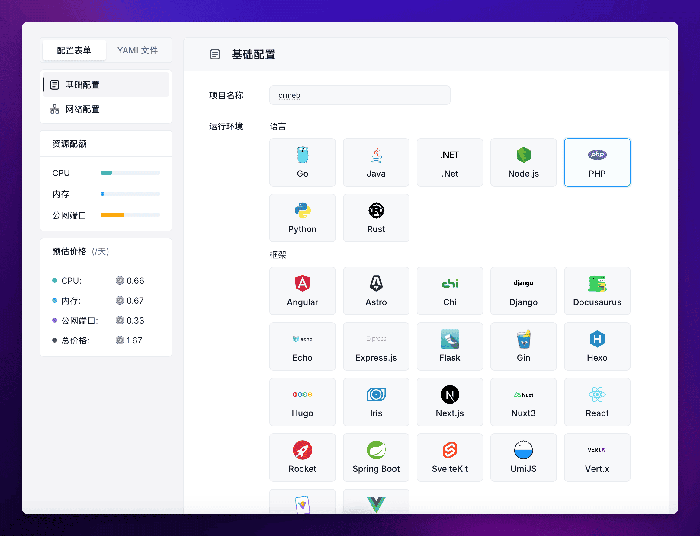Click the CPU price value 0.66
700x536 pixels.
click(x=135, y=280)
